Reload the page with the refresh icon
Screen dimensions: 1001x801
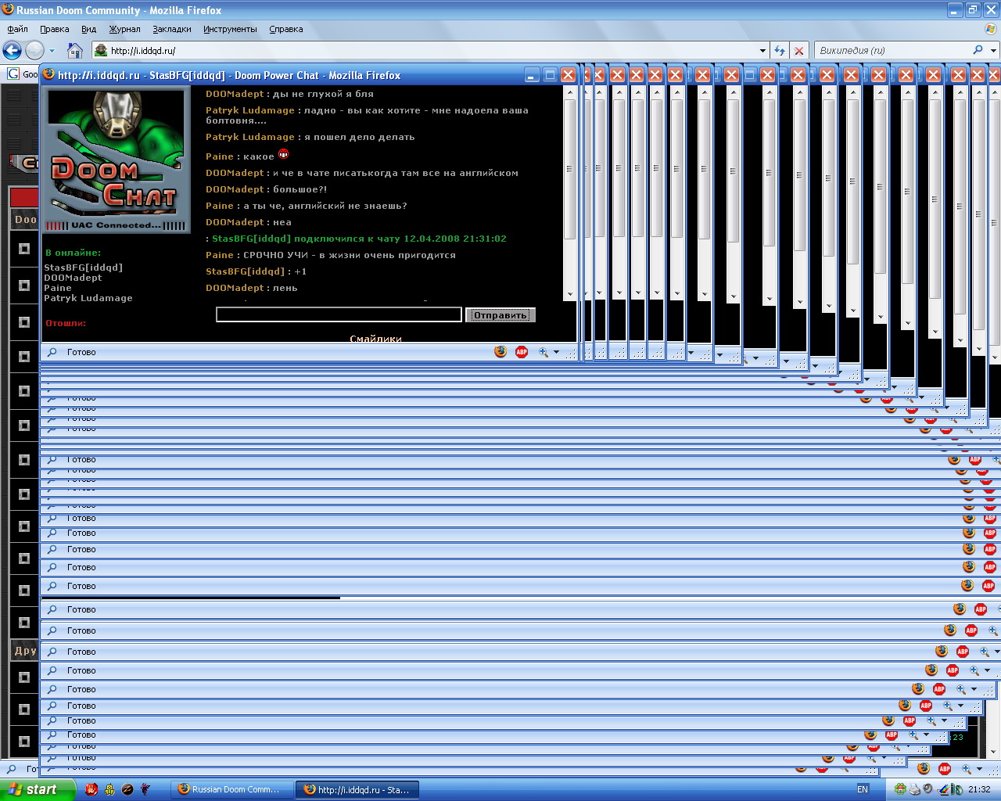click(780, 51)
